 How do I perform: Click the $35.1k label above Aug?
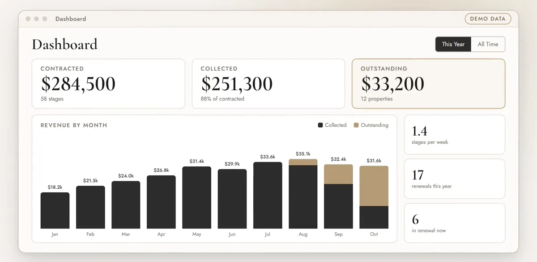click(x=303, y=154)
